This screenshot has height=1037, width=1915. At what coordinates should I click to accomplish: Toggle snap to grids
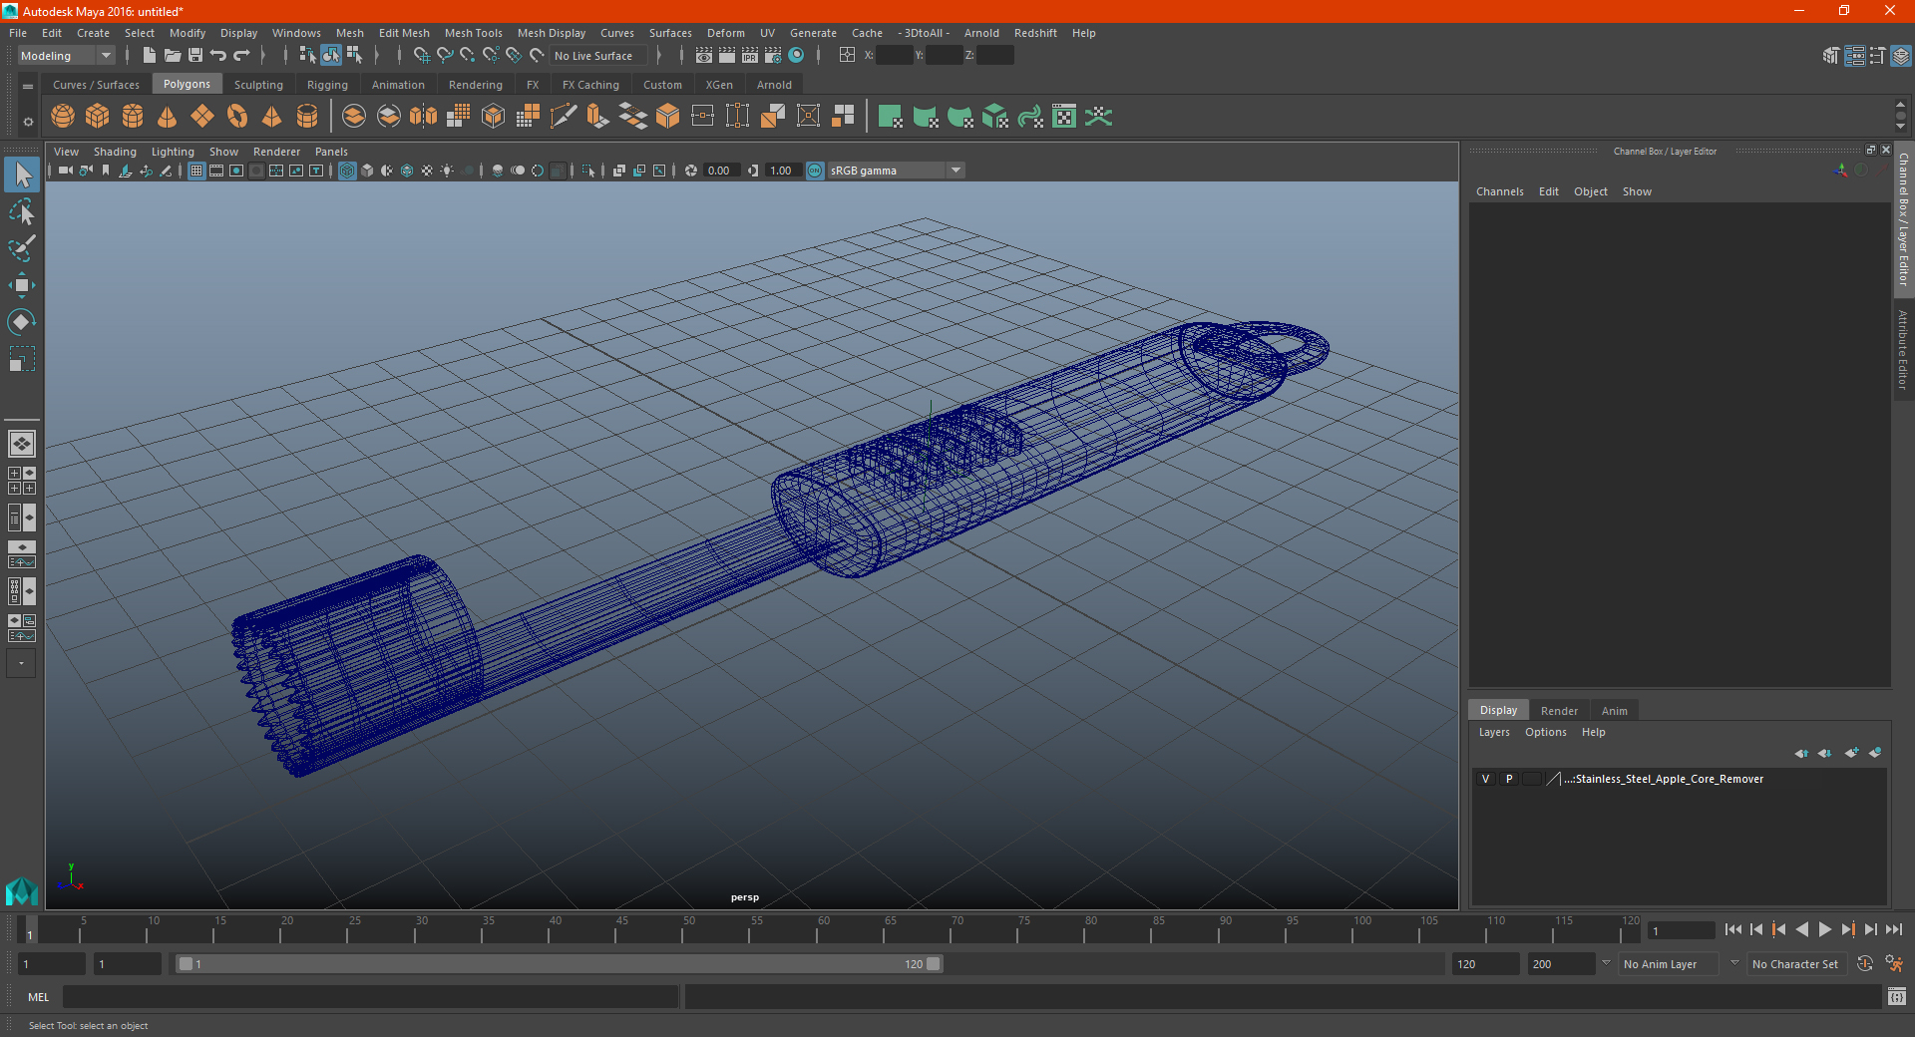click(421, 56)
